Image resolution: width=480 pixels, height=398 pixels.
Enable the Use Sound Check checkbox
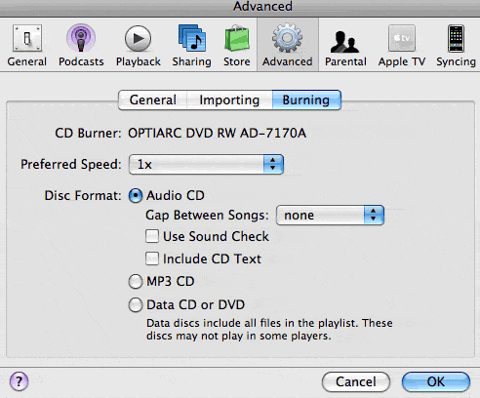coord(152,236)
